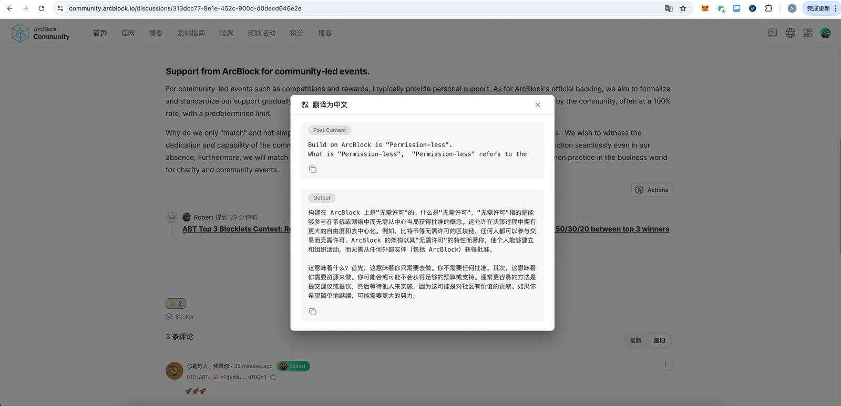The width and height of the screenshot is (841, 406).
Task: Copy the commenter's DID address
Action: click(273, 377)
